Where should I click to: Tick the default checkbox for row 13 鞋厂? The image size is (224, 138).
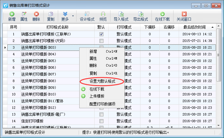click(x=101, y=114)
